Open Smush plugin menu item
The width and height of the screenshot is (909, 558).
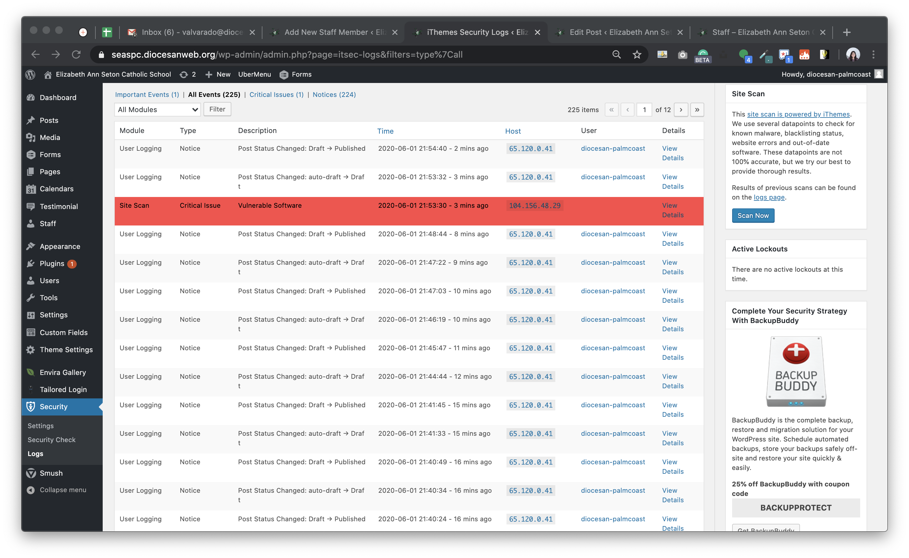pos(51,473)
